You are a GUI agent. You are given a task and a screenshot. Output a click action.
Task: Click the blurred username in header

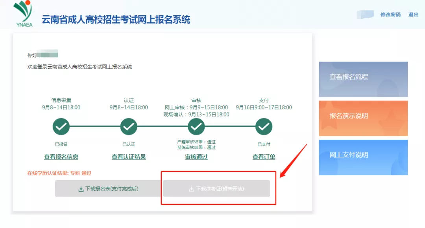point(365,15)
